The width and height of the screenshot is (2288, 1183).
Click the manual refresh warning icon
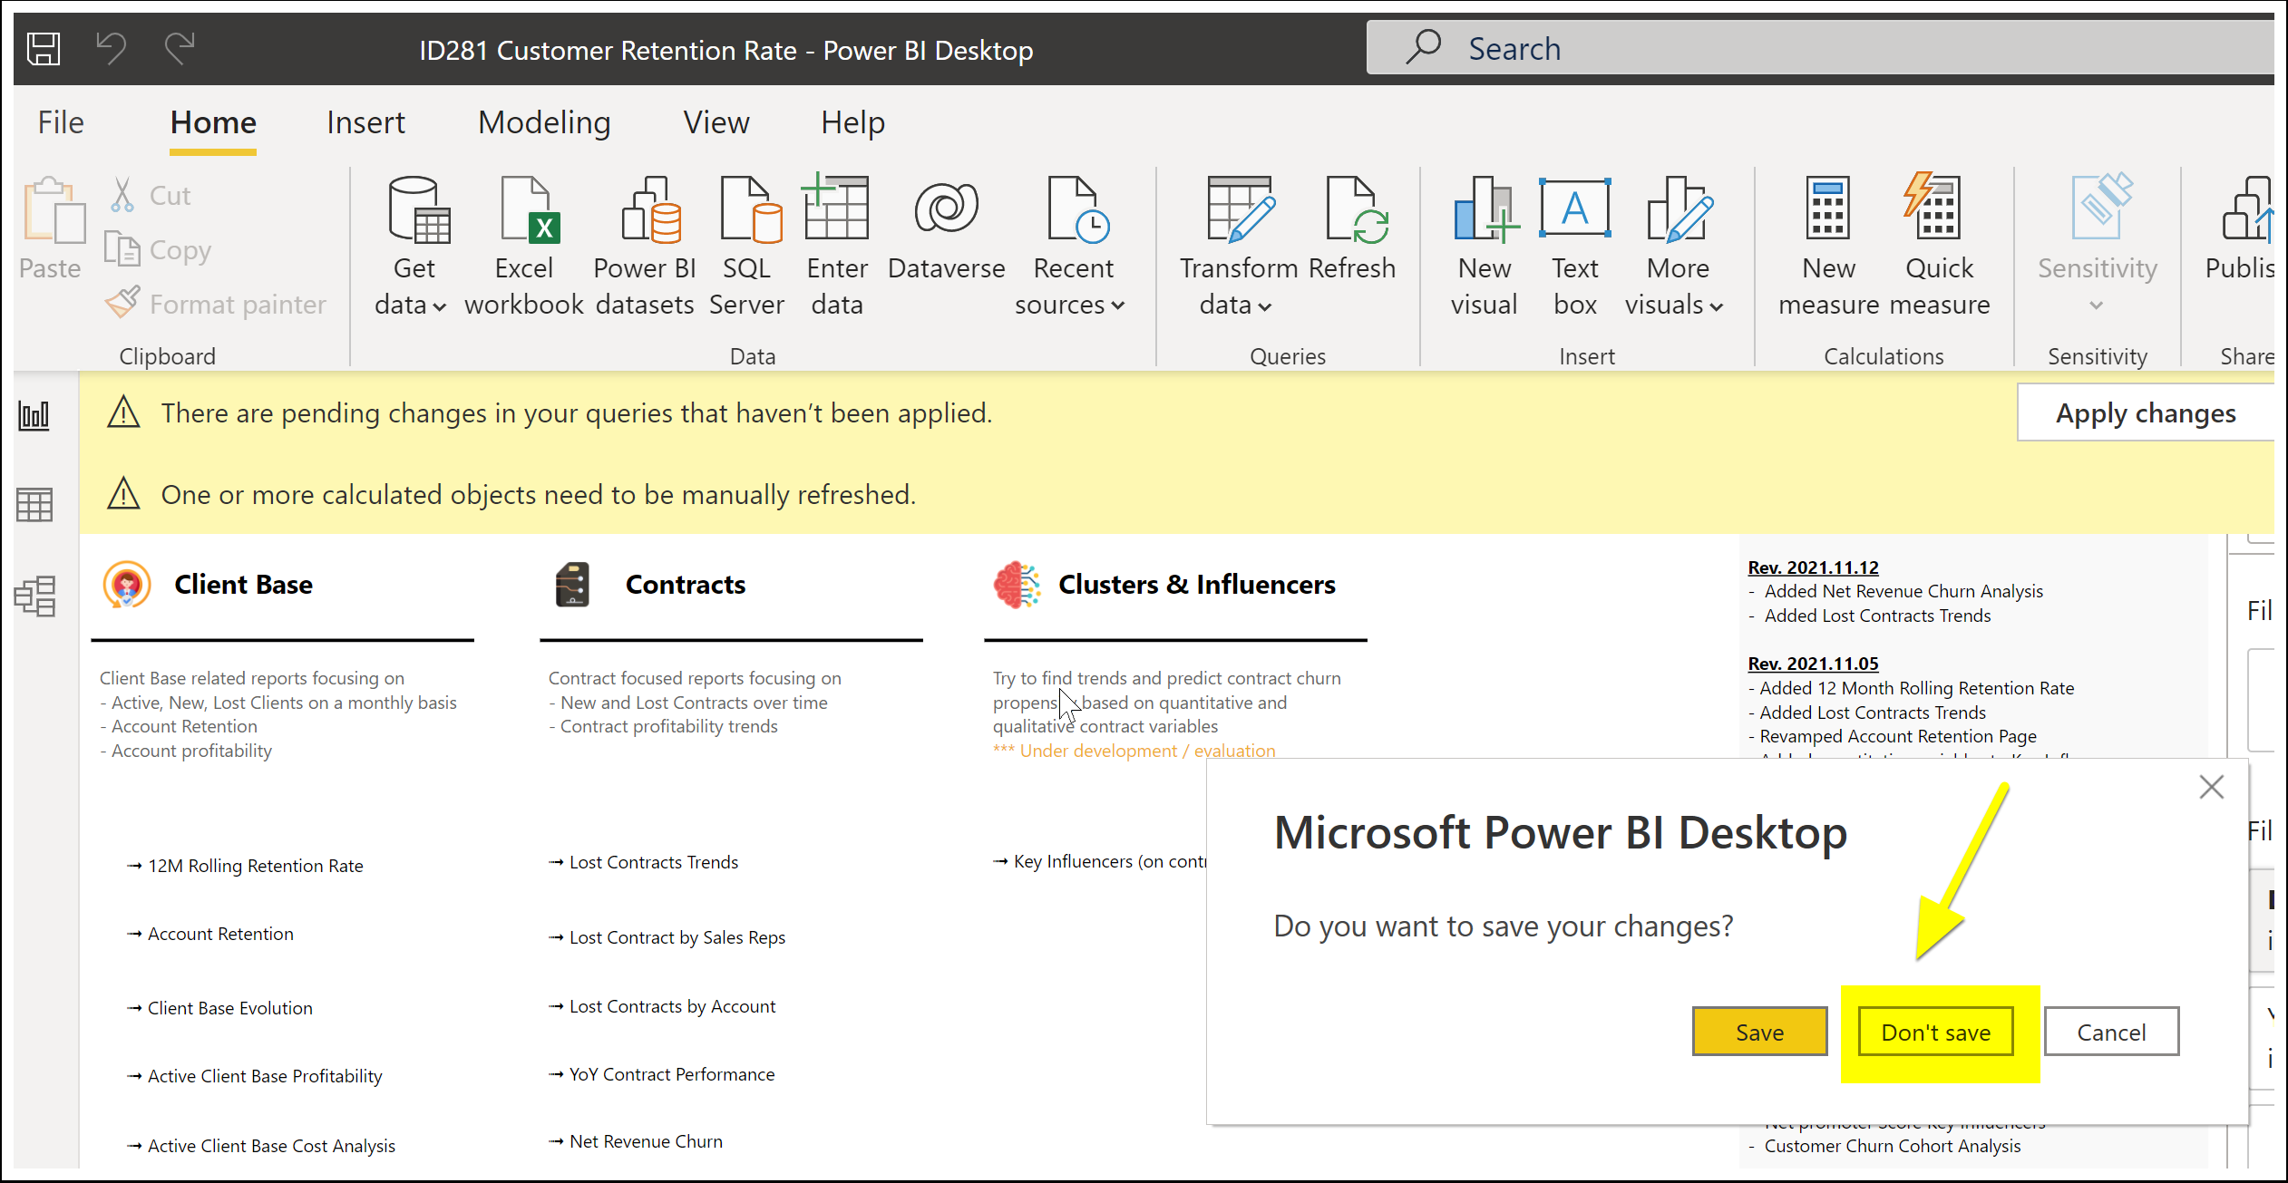[123, 494]
